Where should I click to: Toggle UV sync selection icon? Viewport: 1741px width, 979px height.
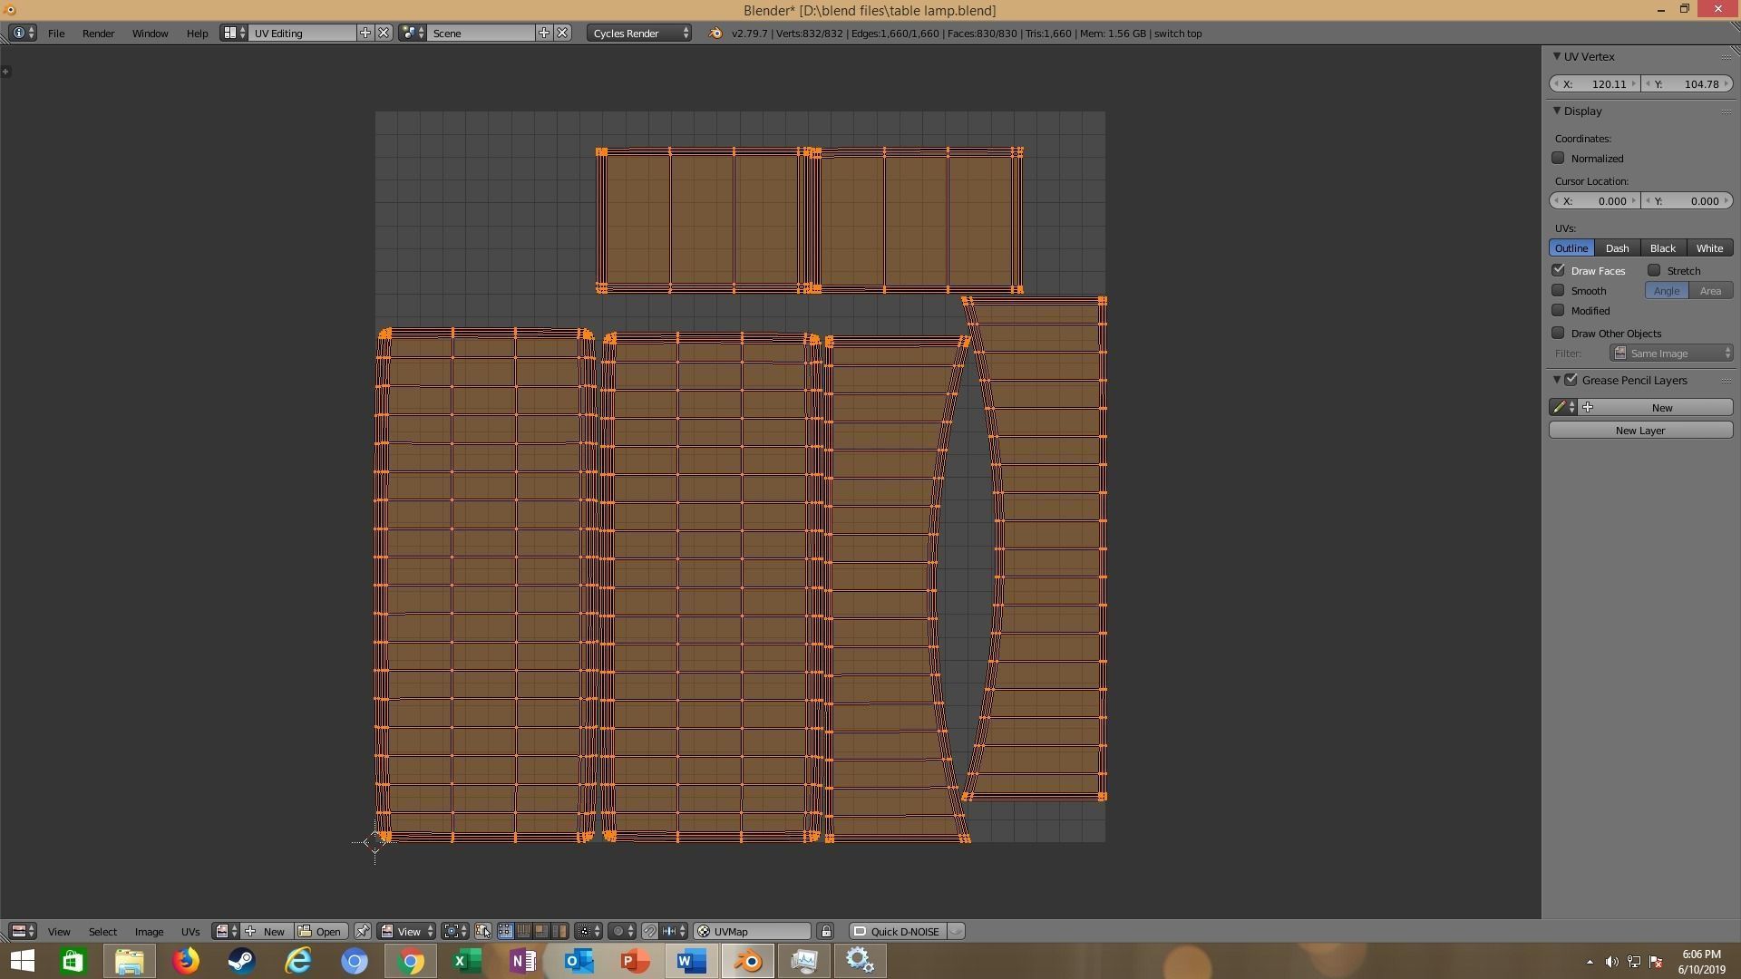[x=483, y=931]
